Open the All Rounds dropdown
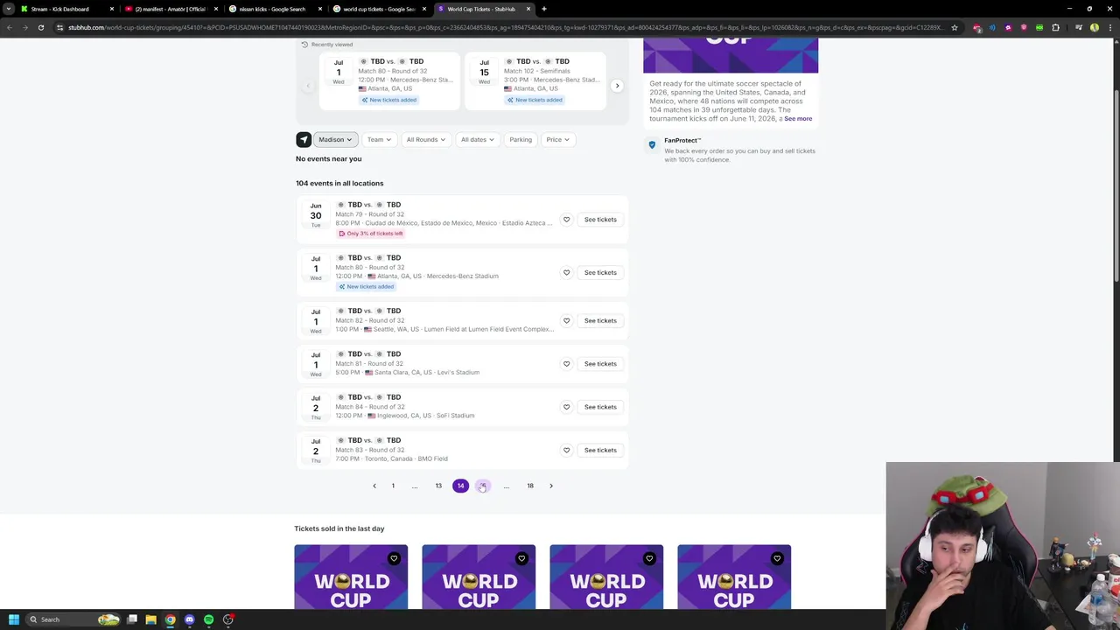 point(425,139)
